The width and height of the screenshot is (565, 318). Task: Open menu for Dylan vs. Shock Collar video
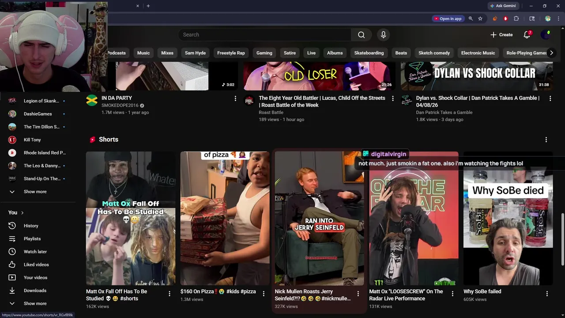(x=550, y=98)
